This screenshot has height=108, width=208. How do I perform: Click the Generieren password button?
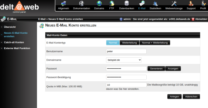coord(156,69)
